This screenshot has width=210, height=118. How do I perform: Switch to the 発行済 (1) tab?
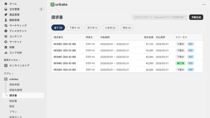point(92,28)
